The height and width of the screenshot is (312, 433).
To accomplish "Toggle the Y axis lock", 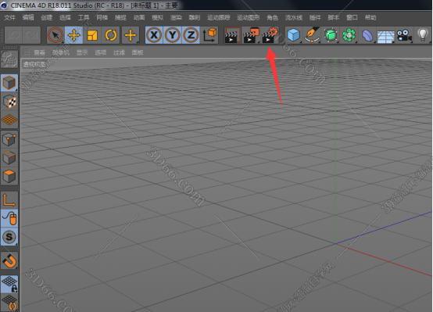I will (172, 35).
